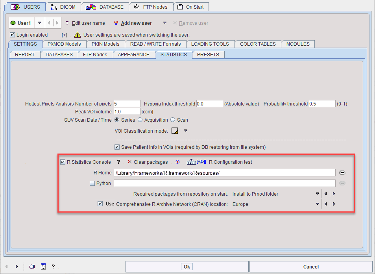Click the red target icon beside Clear packages

click(x=177, y=162)
